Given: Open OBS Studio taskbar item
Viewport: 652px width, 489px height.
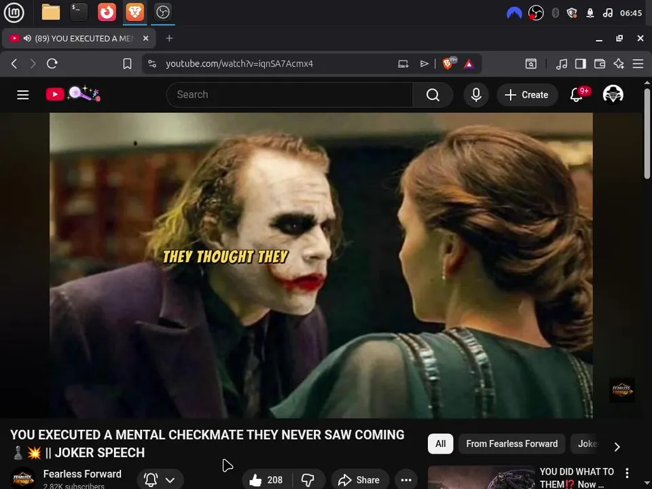Looking at the screenshot, I should pyautogui.click(x=162, y=12).
